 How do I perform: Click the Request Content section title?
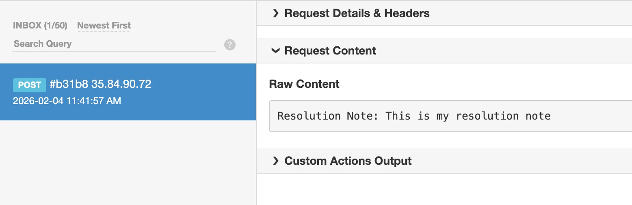(x=330, y=51)
